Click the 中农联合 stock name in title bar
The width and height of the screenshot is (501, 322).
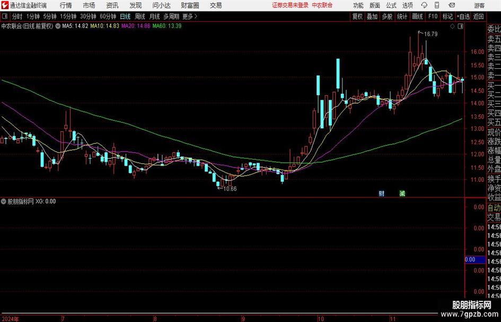click(x=322, y=5)
